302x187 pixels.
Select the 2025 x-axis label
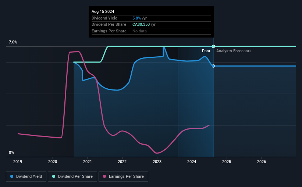point(227,162)
